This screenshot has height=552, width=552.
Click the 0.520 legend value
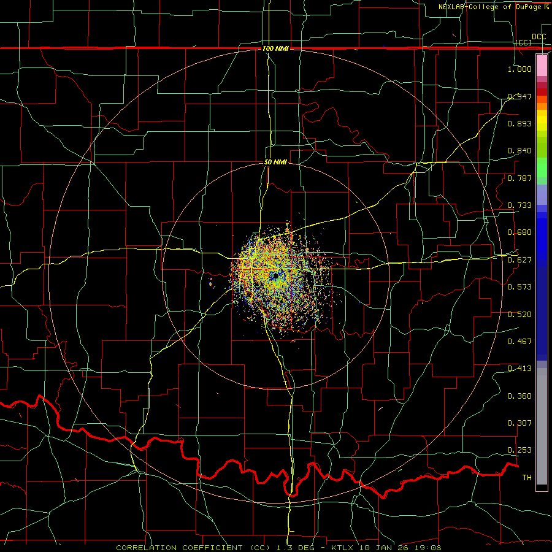[519, 315]
